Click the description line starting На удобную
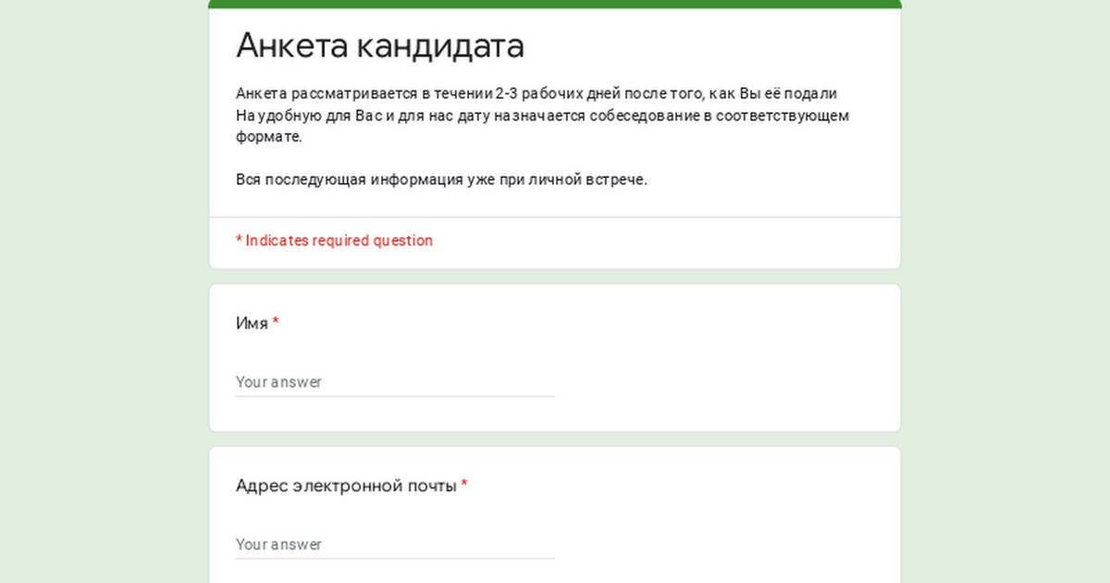The width and height of the screenshot is (1110, 583). [x=542, y=116]
